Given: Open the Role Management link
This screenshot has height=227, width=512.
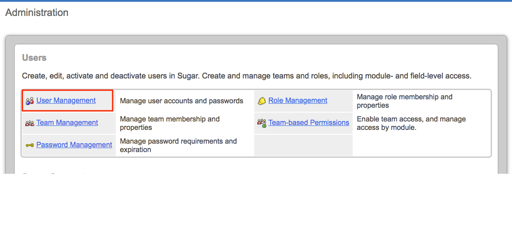Looking at the screenshot, I should pyautogui.click(x=298, y=101).
